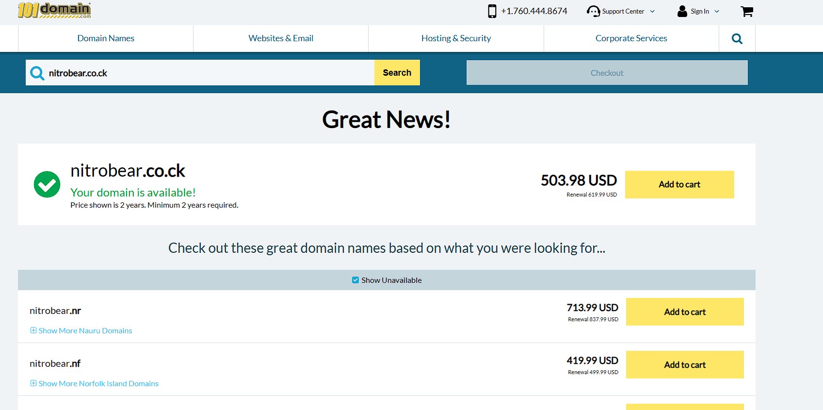Add nitrobear.nf to cart

tap(684, 364)
